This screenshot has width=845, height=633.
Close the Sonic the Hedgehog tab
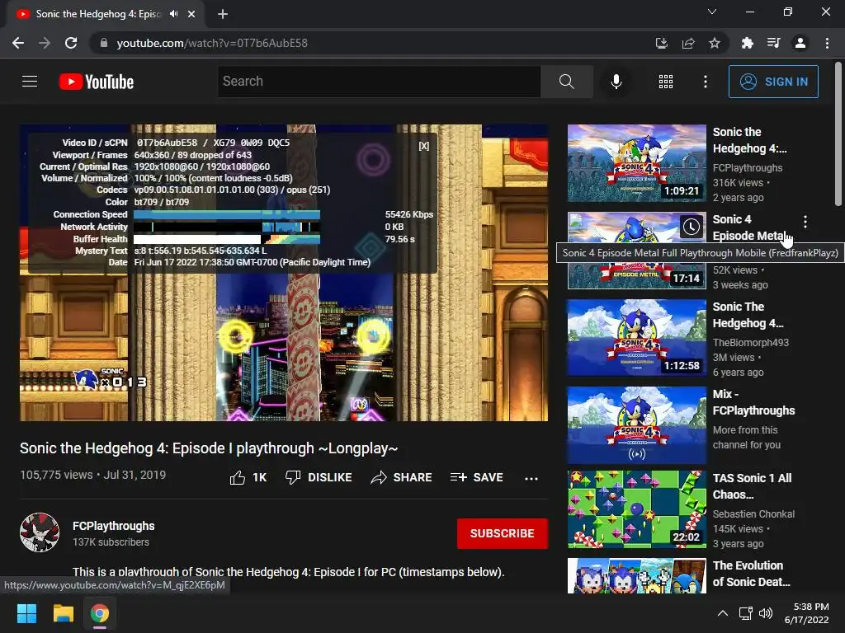tap(191, 14)
